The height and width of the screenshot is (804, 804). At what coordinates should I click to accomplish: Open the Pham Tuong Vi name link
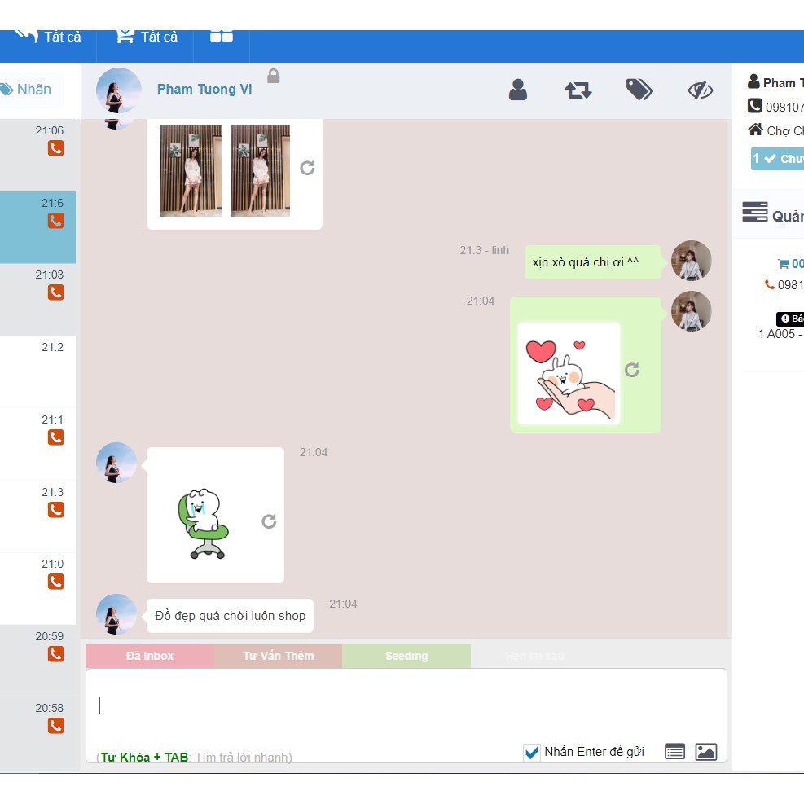pos(204,90)
